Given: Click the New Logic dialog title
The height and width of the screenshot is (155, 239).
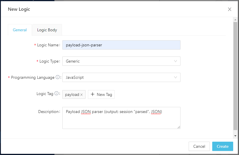Looking at the screenshot, I should [x=19, y=9].
